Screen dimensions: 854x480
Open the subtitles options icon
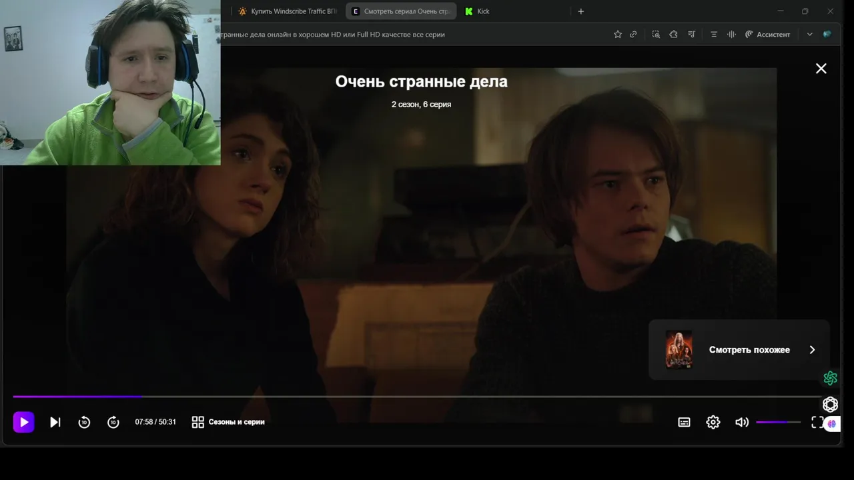(x=684, y=422)
